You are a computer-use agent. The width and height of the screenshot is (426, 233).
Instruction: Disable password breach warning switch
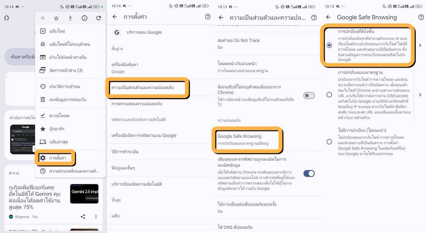click(309, 173)
